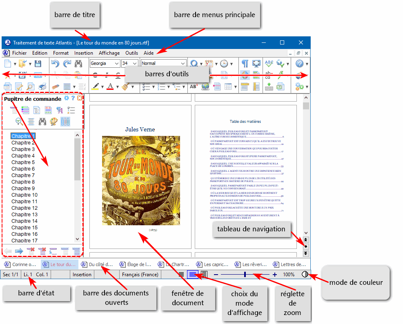The height and width of the screenshot is (324, 403).
Task: Open the Affichage menu
Action: point(109,53)
